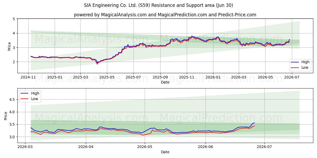
Task: Click the 2025-03 date tick label
Action: pos(80,77)
